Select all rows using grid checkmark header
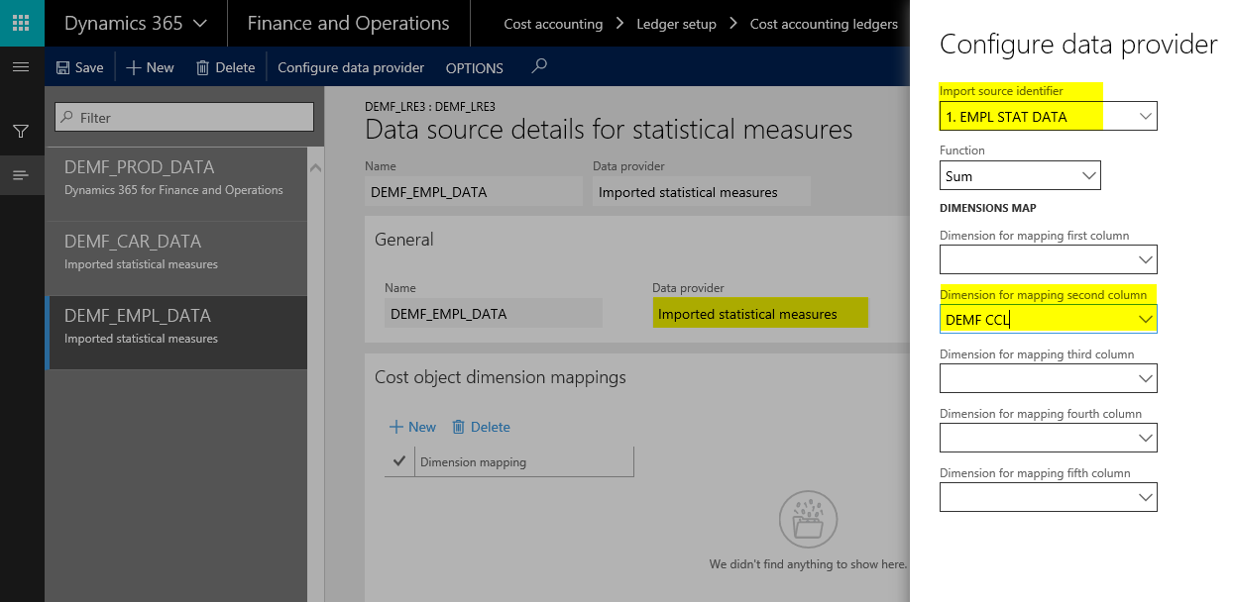Image resolution: width=1234 pixels, height=602 pixels. [399, 461]
